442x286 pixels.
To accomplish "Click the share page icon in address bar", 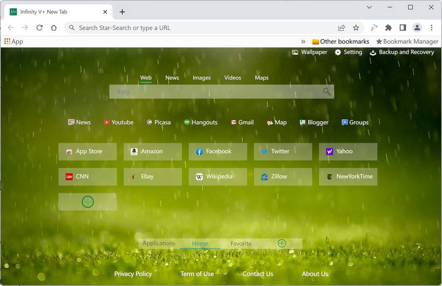I will (x=342, y=28).
